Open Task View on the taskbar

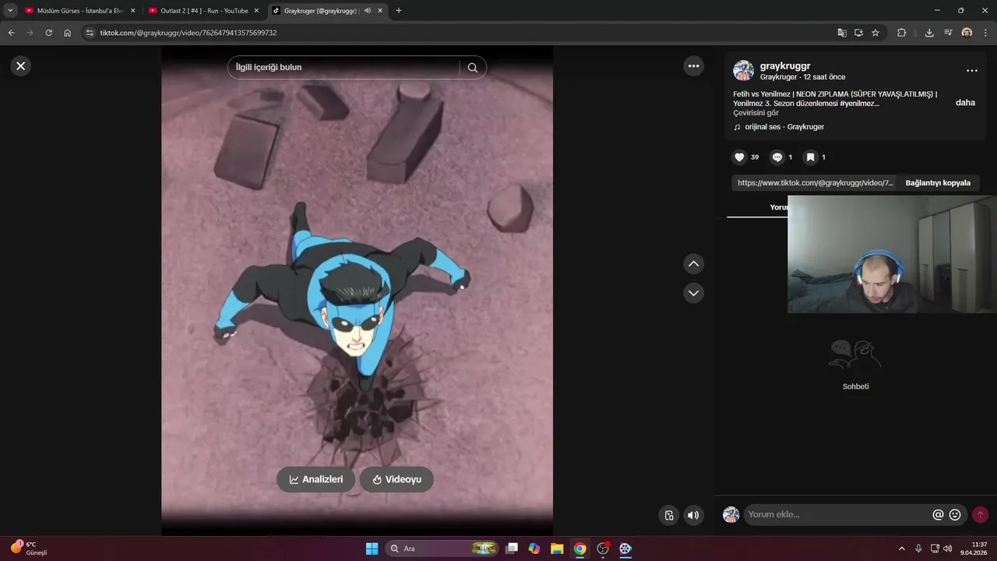point(512,549)
